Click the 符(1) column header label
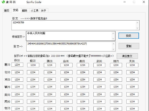Image resolution: width=149 pixels, height=111 pixels. 17,60
